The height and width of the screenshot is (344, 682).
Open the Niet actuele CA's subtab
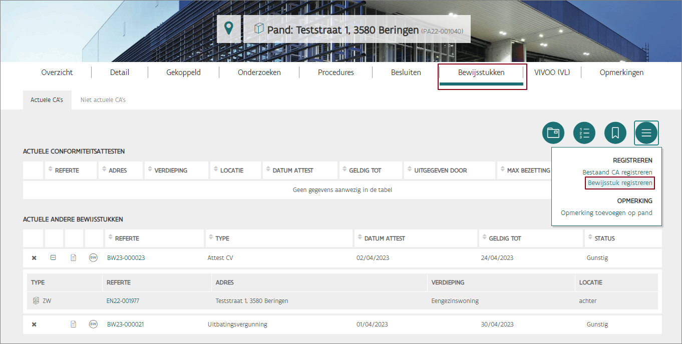click(103, 100)
